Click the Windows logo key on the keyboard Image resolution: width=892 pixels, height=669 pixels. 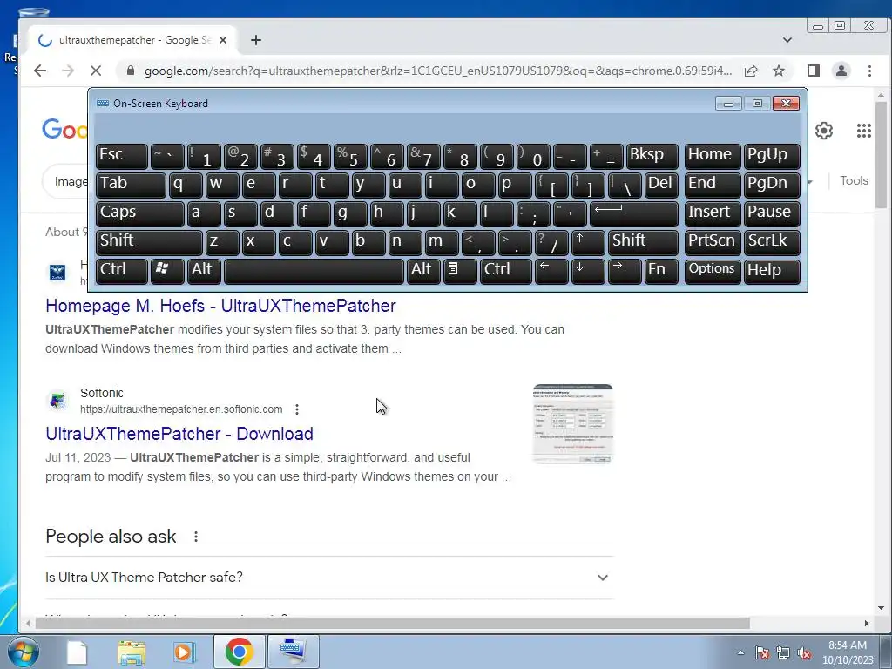[x=166, y=270]
